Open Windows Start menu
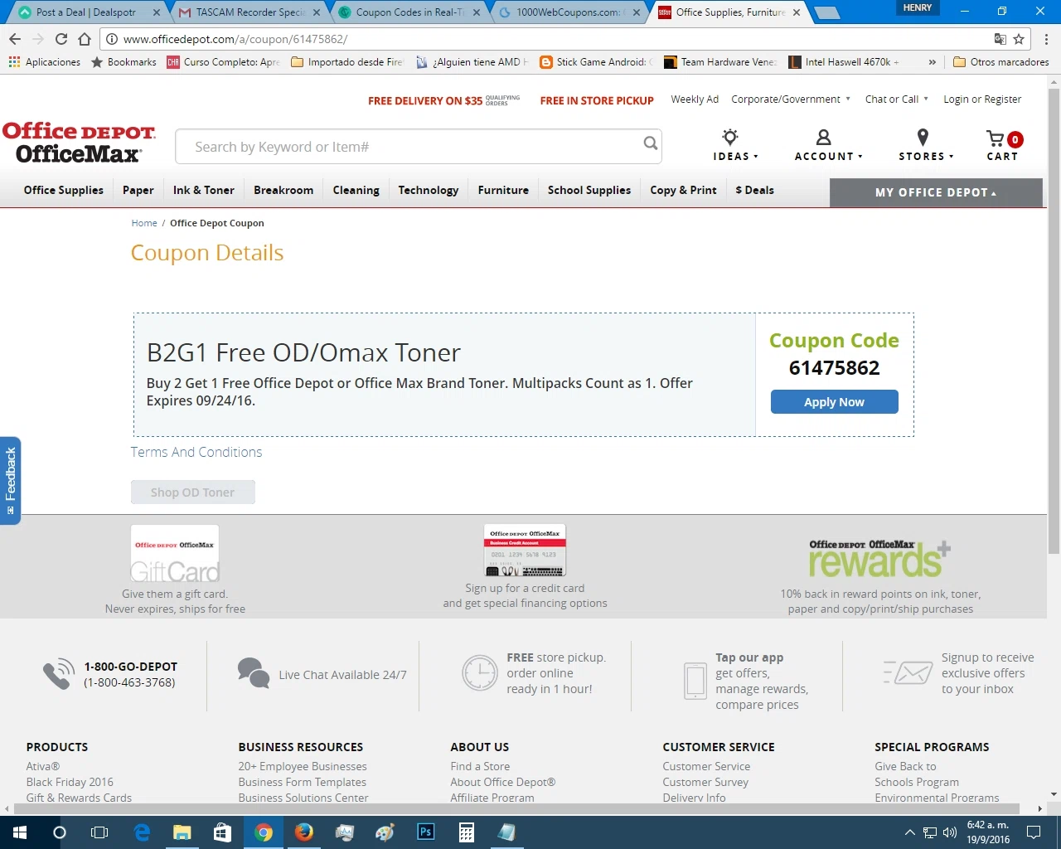 click(20, 832)
